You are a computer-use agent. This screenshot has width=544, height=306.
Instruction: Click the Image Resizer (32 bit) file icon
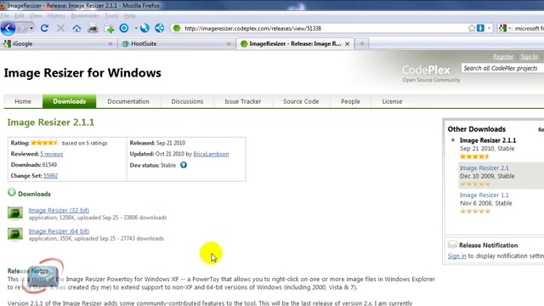[x=15, y=213]
